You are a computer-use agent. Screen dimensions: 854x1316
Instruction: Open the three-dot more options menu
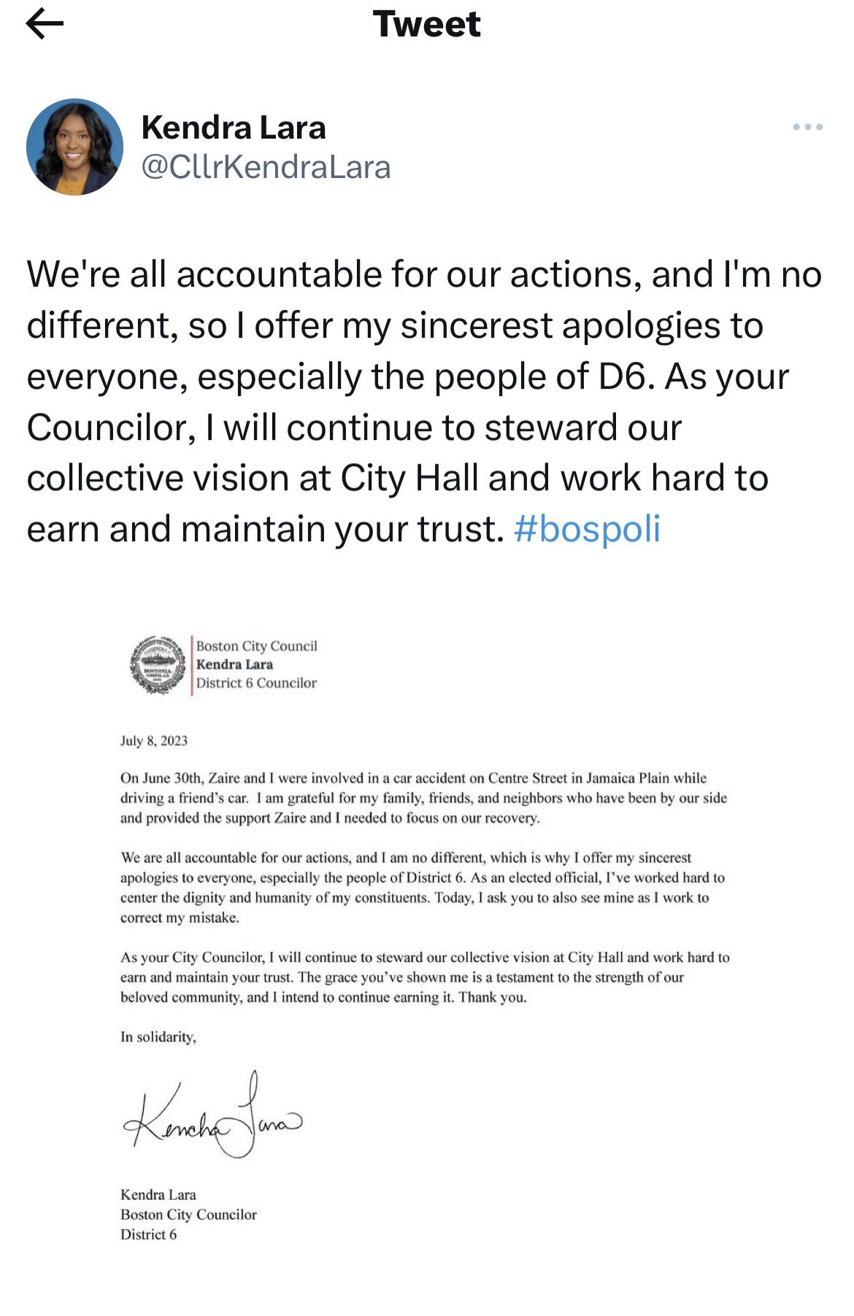[807, 128]
